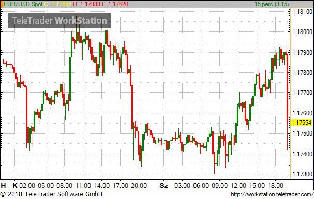Image resolution: width=314 pixels, height=199 pixels.
Task: Click the 20:00 time axis label
Action: click(139, 186)
